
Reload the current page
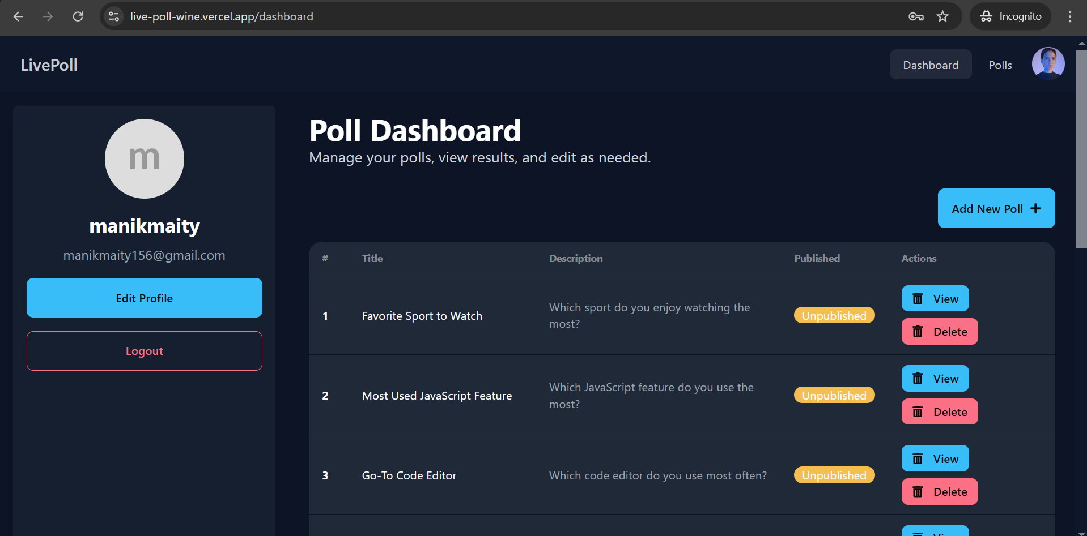pyautogui.click(x=78, y=16)
